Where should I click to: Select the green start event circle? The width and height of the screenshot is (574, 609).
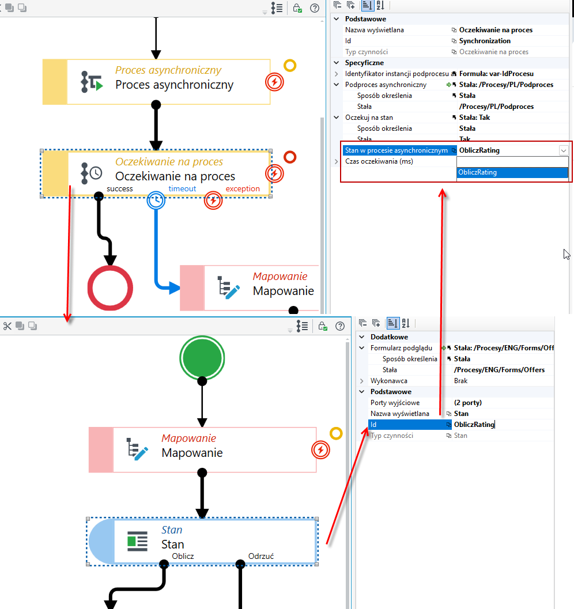202,358
